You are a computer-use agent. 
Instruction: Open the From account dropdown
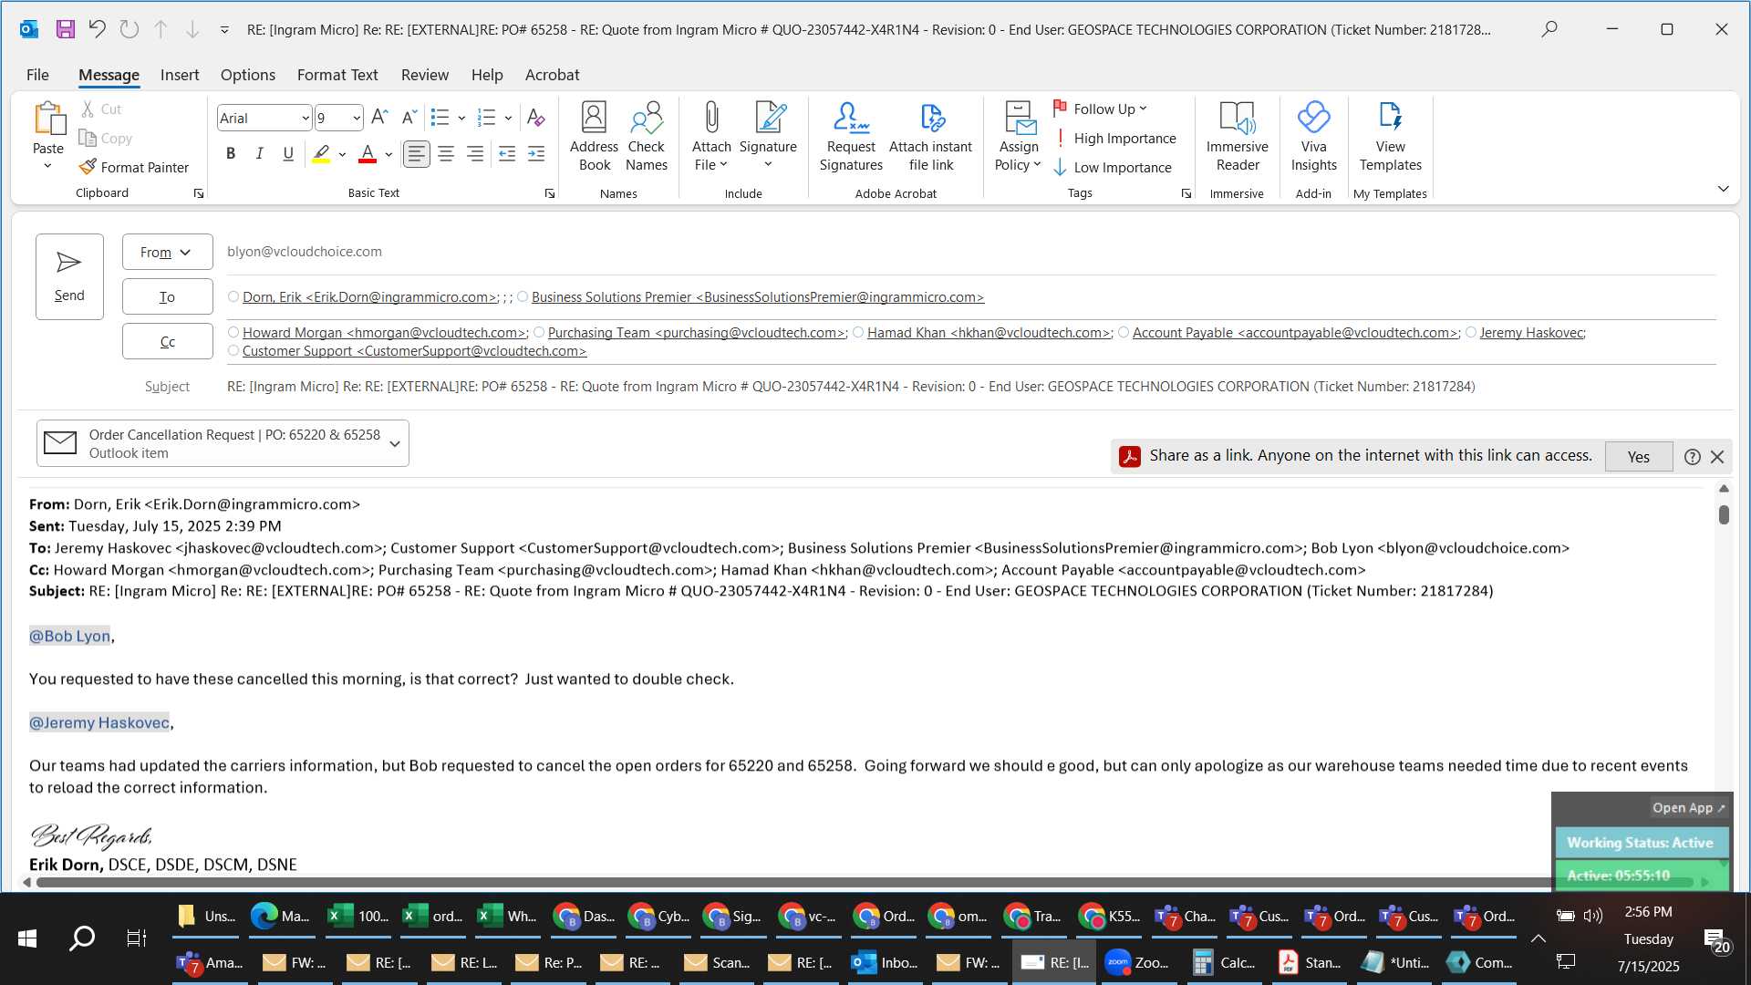pyautogui.click(x=167, y=252)
